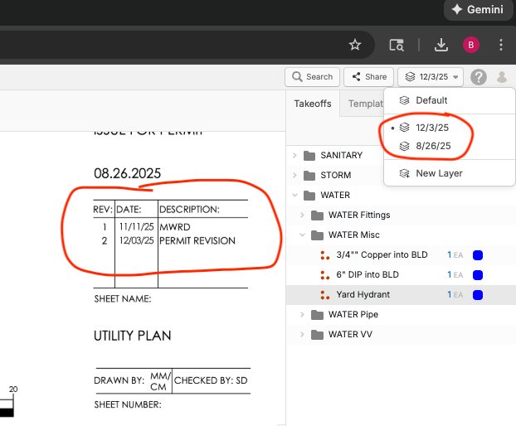Open the user profile icon
516x426 pixels.
[x=501, y=77]
